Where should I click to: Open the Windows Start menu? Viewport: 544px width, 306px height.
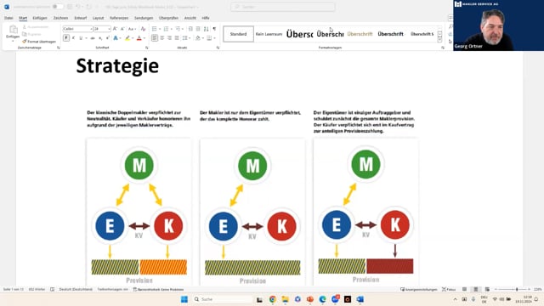184,299
